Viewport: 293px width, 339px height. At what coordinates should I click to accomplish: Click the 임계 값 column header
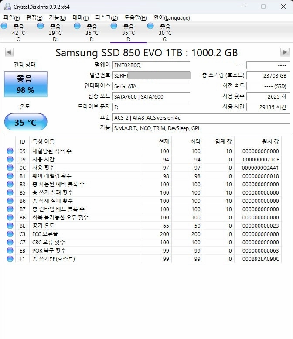coord(219,142)
